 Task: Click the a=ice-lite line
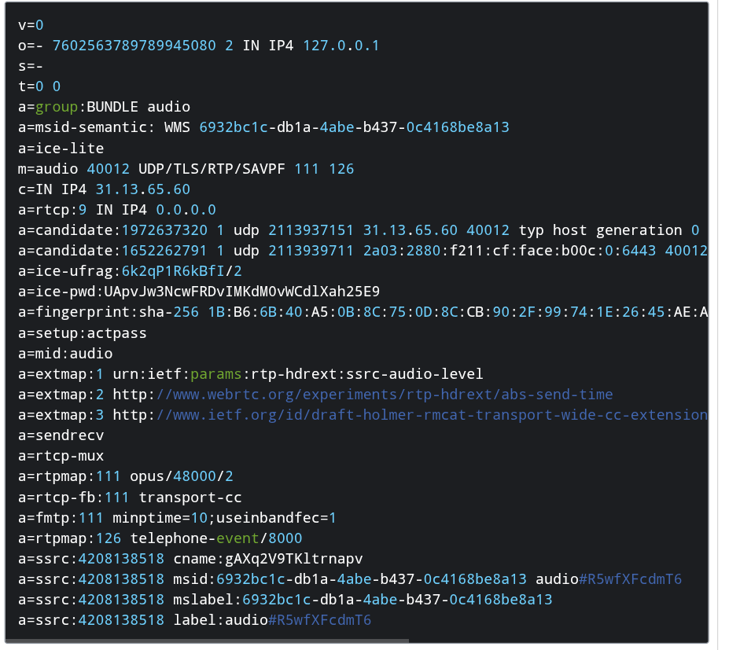[x=61, y=148]
